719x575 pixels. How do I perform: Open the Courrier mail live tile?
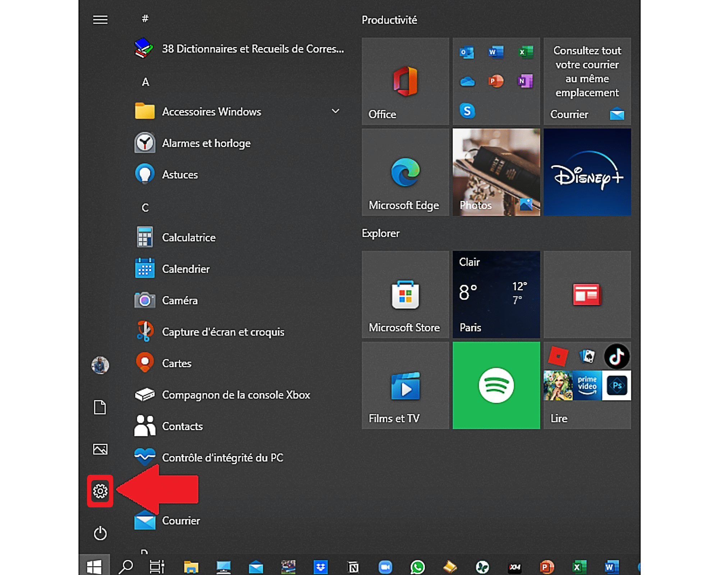tap(587, 81)
